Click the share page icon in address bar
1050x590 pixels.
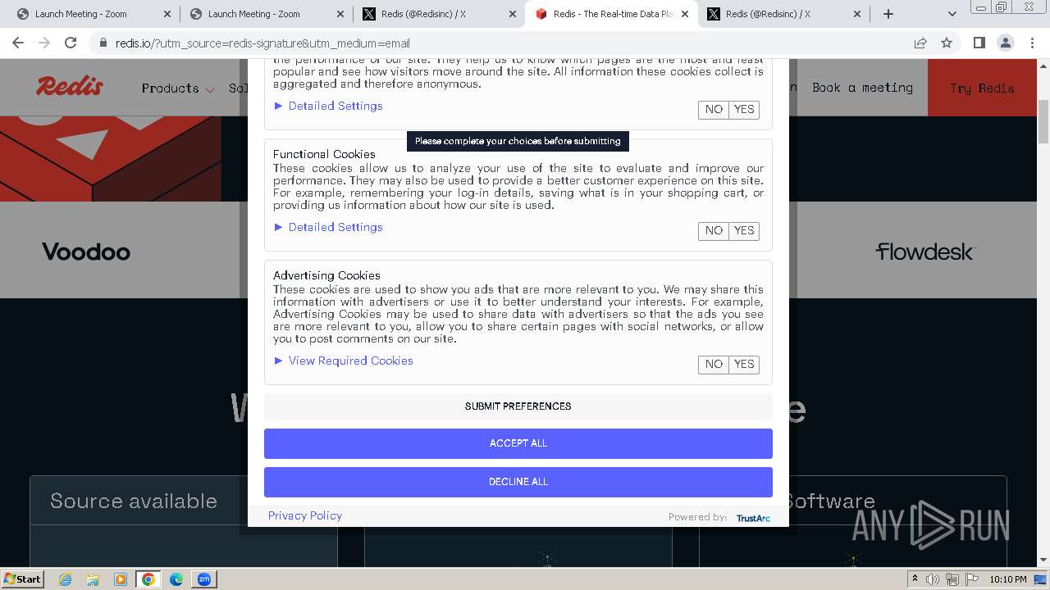(x=920, y=43)
